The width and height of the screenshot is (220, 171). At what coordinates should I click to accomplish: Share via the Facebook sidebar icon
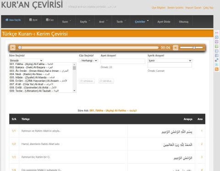coord(216,55)
